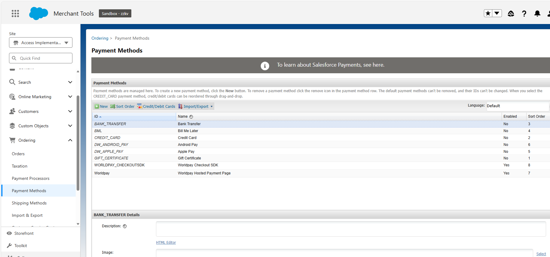Open the Language Default combo box
Viewport: 550px width, 257px height.
tap(518, 106)
